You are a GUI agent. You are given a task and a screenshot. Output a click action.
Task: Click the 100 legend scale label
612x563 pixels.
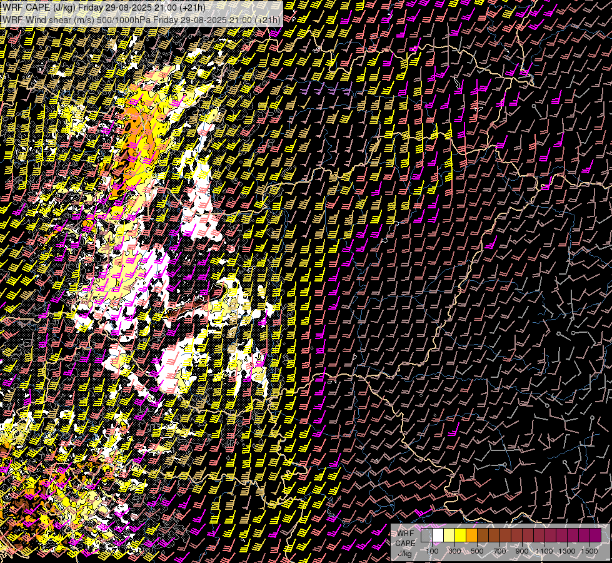point(432,551)
